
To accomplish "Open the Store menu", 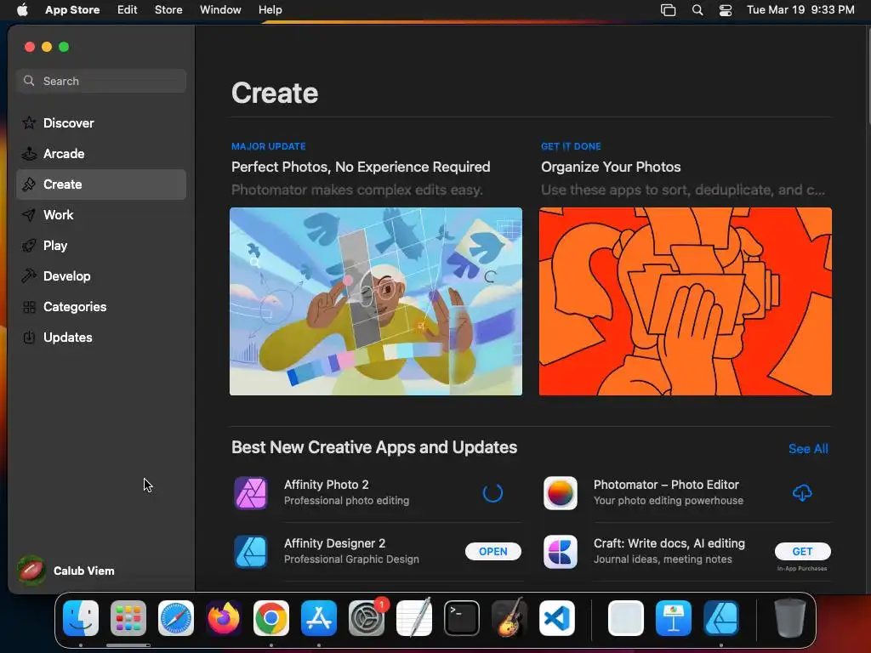I will [x=168, y=9].
